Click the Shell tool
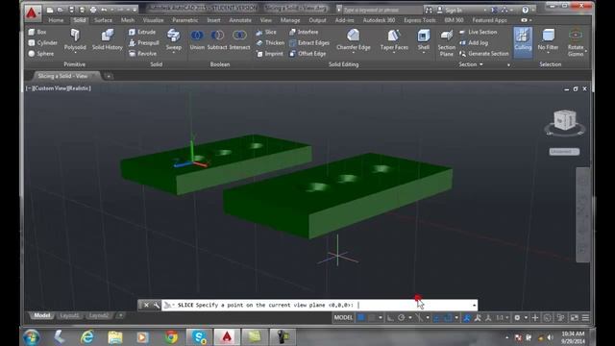This screenshot has height=346, width=615. click(423, 40)
